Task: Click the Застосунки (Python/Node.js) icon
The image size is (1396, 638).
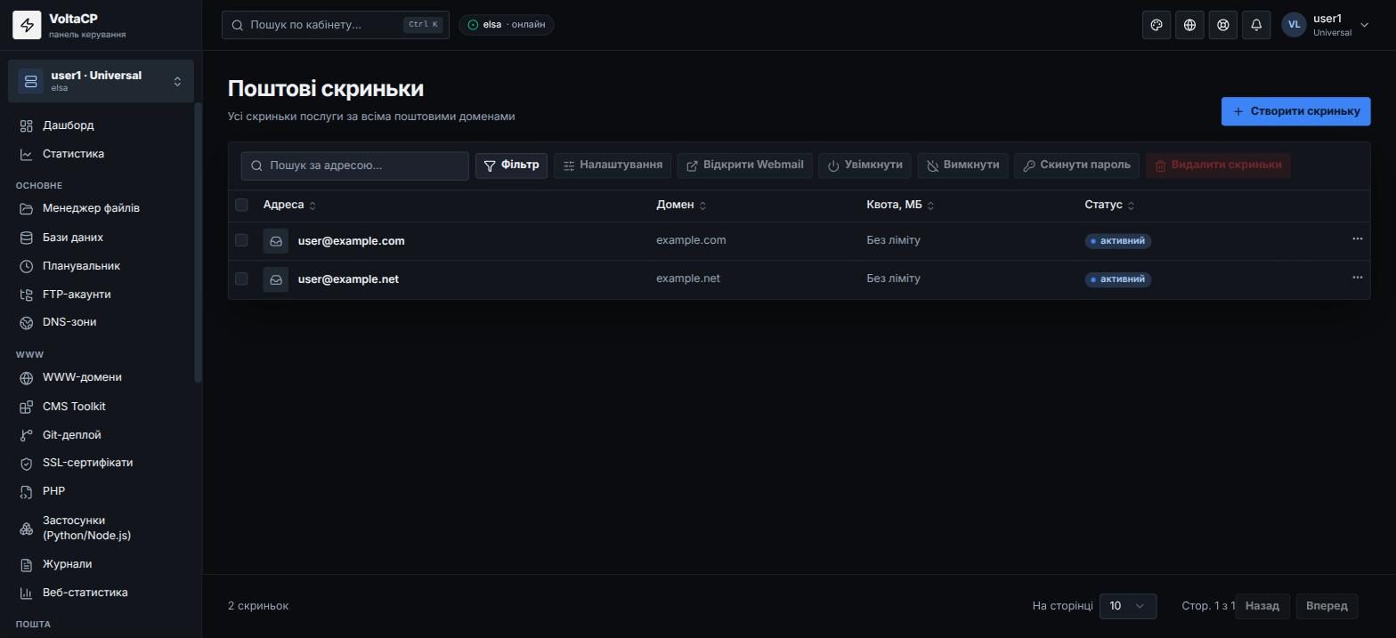Action: click(27, 529)
